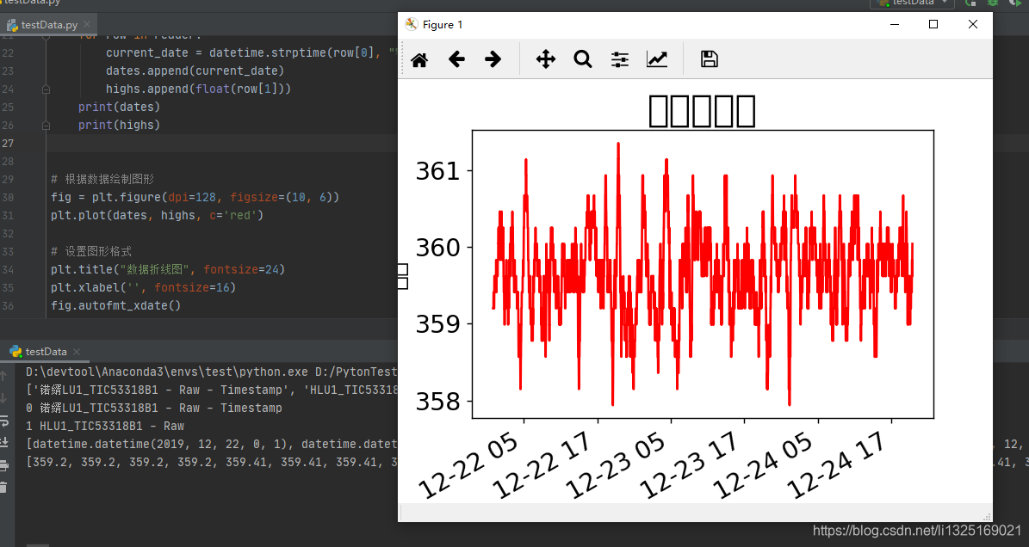Place cursor on 'highs.append(float(row[1]))' line

pyautogui.click(x=198, y=89)
